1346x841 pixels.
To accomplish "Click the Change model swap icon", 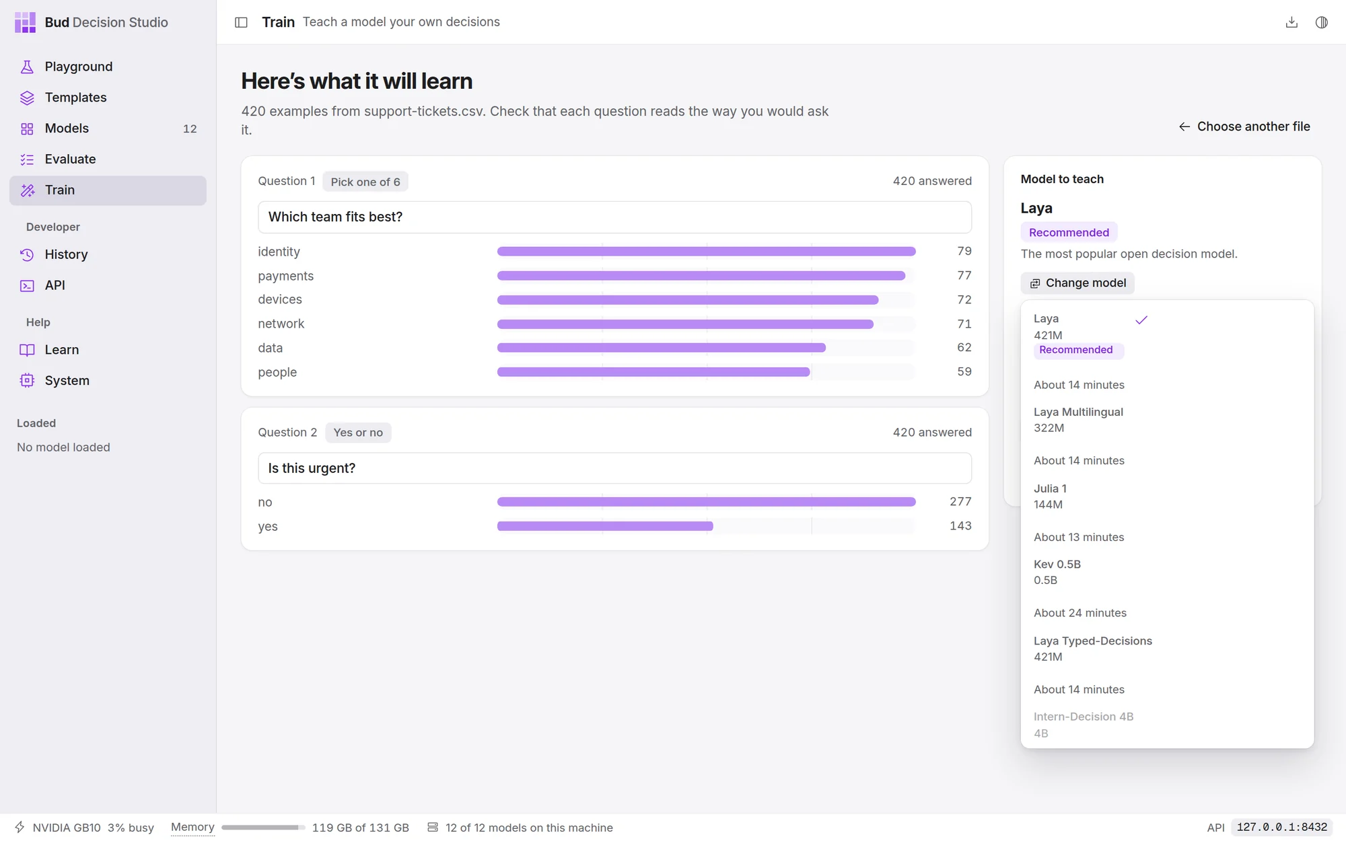I will [x=1035, y=283].
